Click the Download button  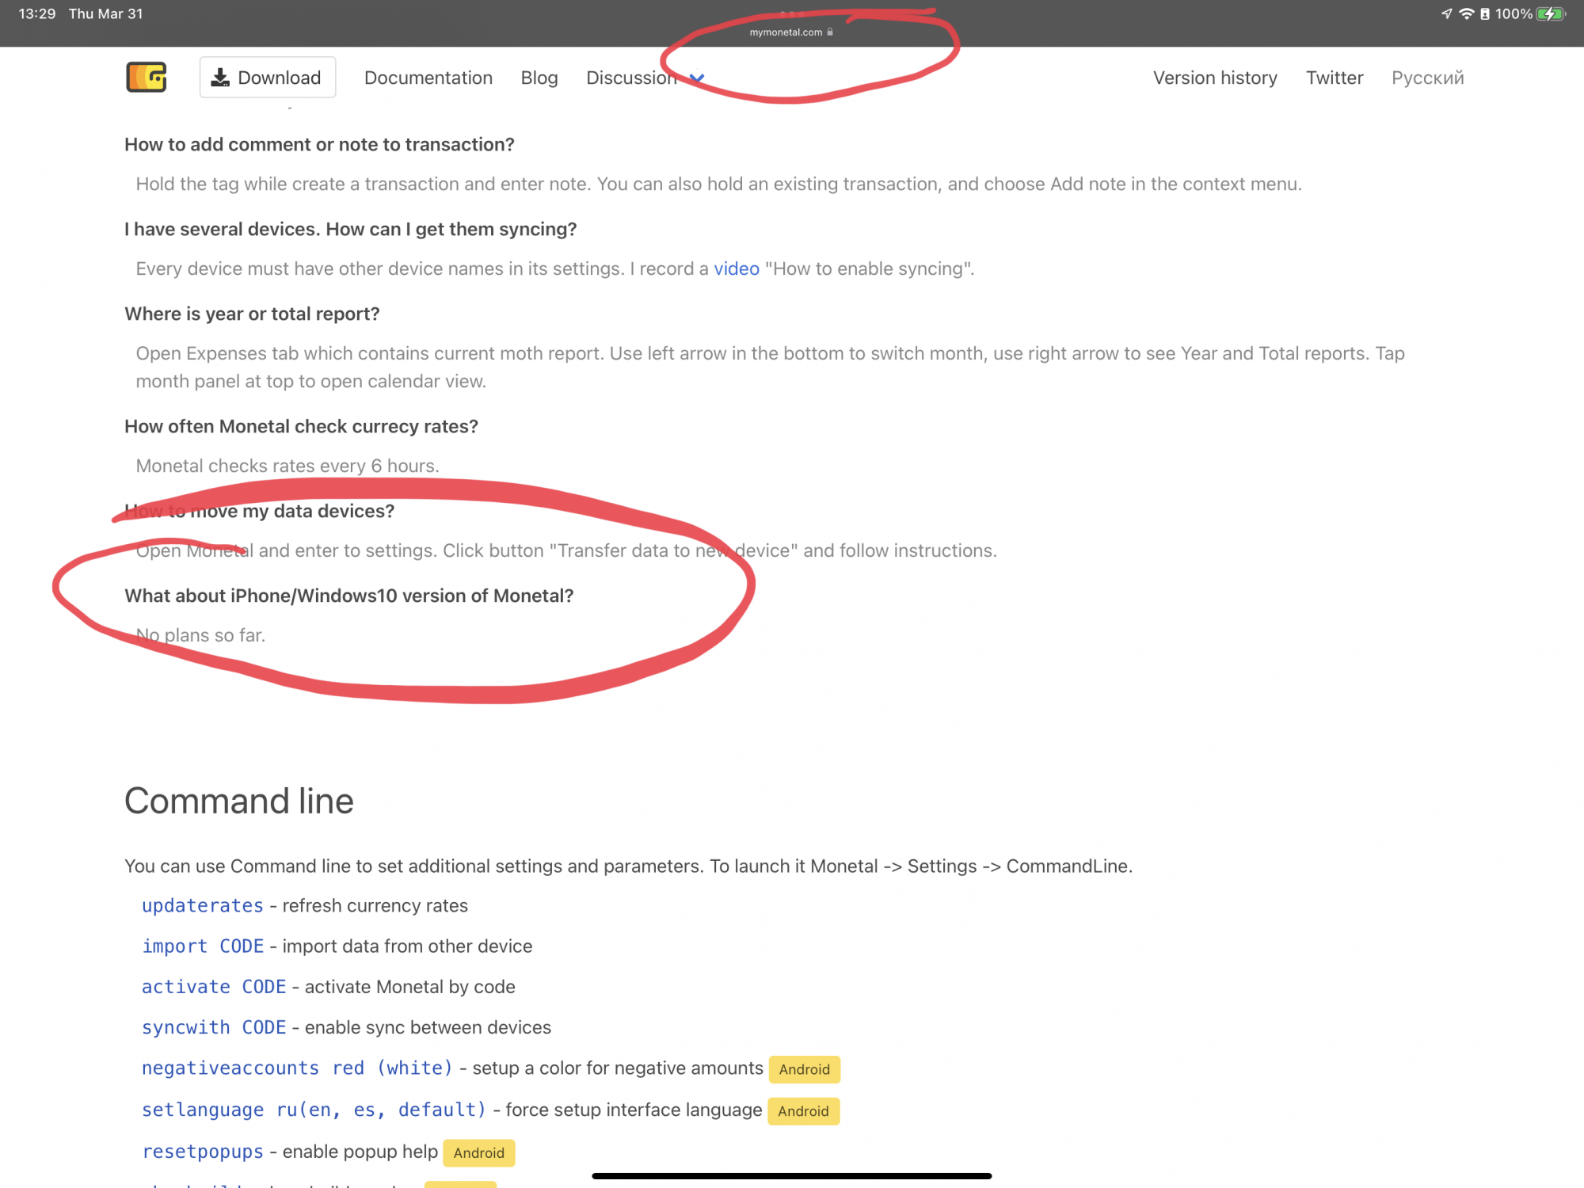pos(268,77)
